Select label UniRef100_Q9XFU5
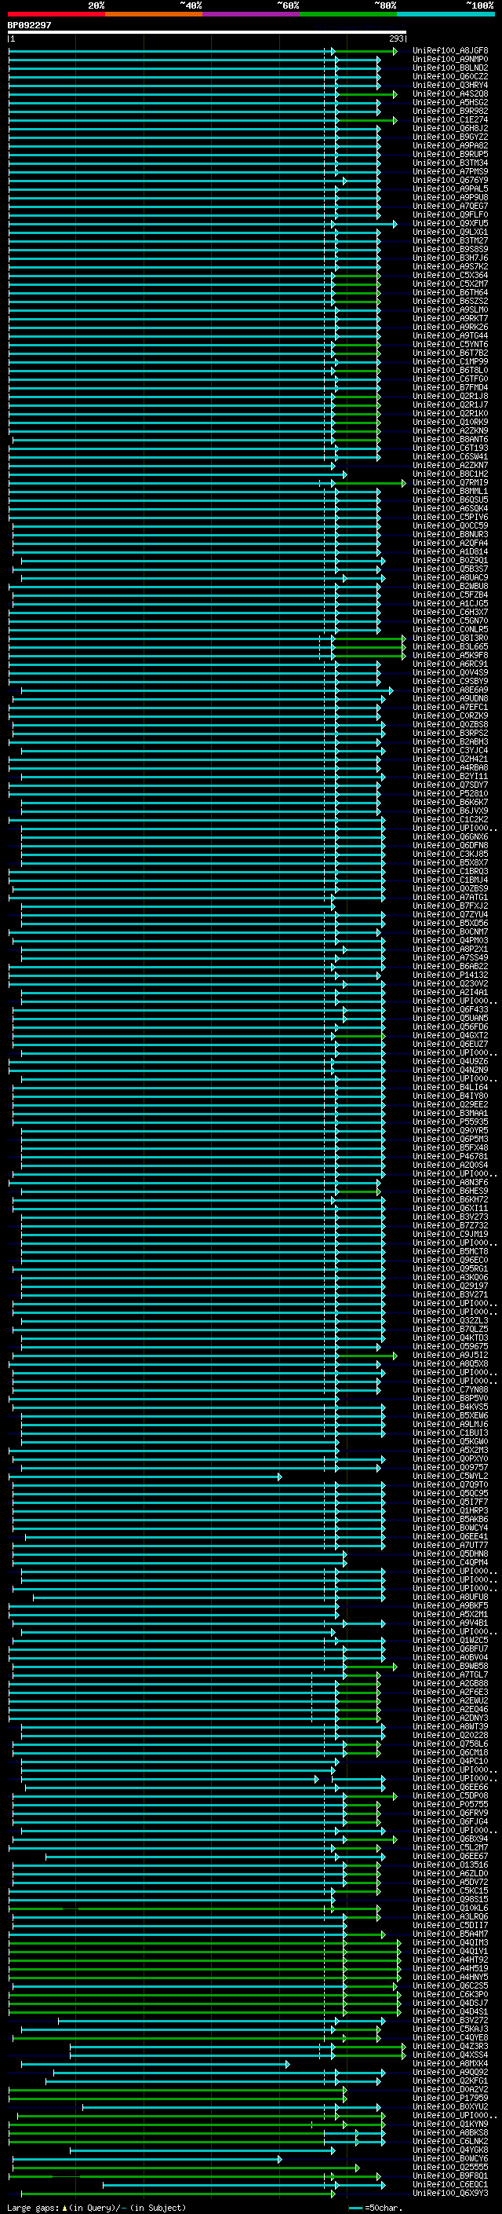The width and height of the screenshot is (502, 2214). [450, 224]
